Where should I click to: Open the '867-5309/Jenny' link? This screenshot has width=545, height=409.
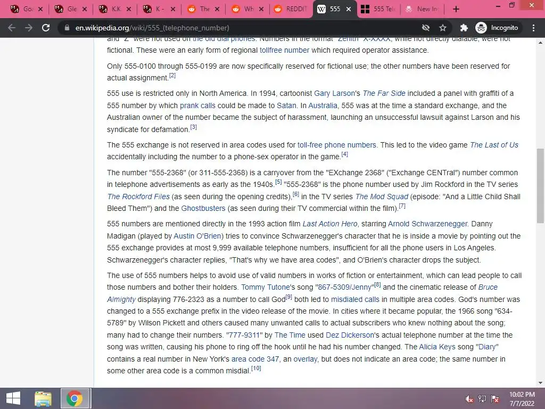pyautogui.click(x=344, y=288)
